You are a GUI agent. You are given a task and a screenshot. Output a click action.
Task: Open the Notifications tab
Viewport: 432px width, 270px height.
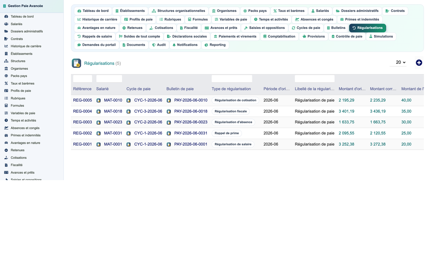click(185, 45)
